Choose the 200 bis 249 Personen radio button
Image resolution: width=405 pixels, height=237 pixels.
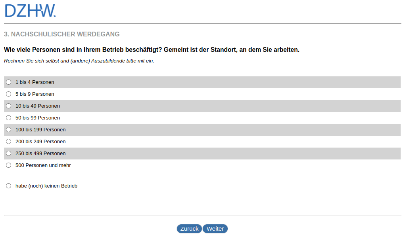tap(9, 142)
